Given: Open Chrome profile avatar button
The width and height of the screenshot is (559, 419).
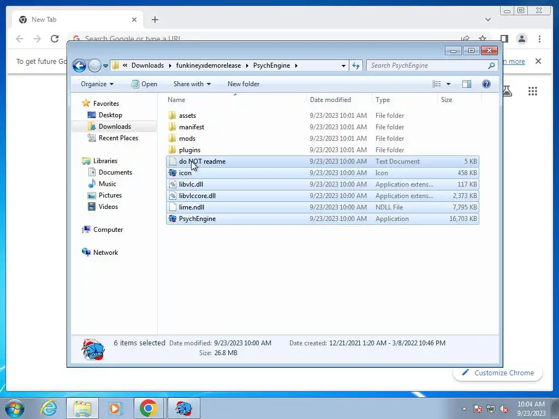Looking at the screenshot, I should click(x=521, y=39).
